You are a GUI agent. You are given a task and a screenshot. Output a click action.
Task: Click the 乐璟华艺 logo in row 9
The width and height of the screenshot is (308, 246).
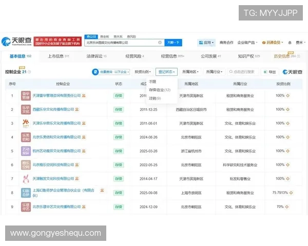(26, 207)
